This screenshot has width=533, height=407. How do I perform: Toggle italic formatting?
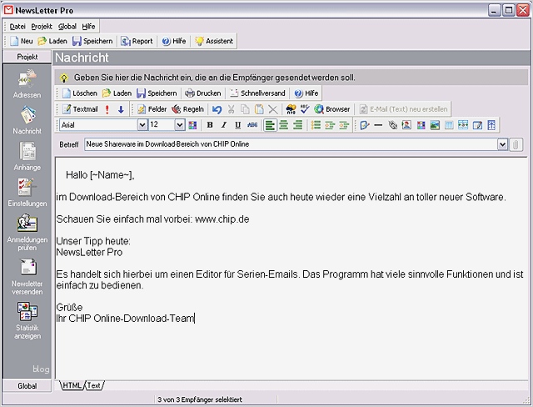tap(224, 125)
